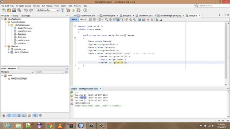This screenshot has height=129, width=230.
Task: Open the Refactor menu
Action: (36, 6)
